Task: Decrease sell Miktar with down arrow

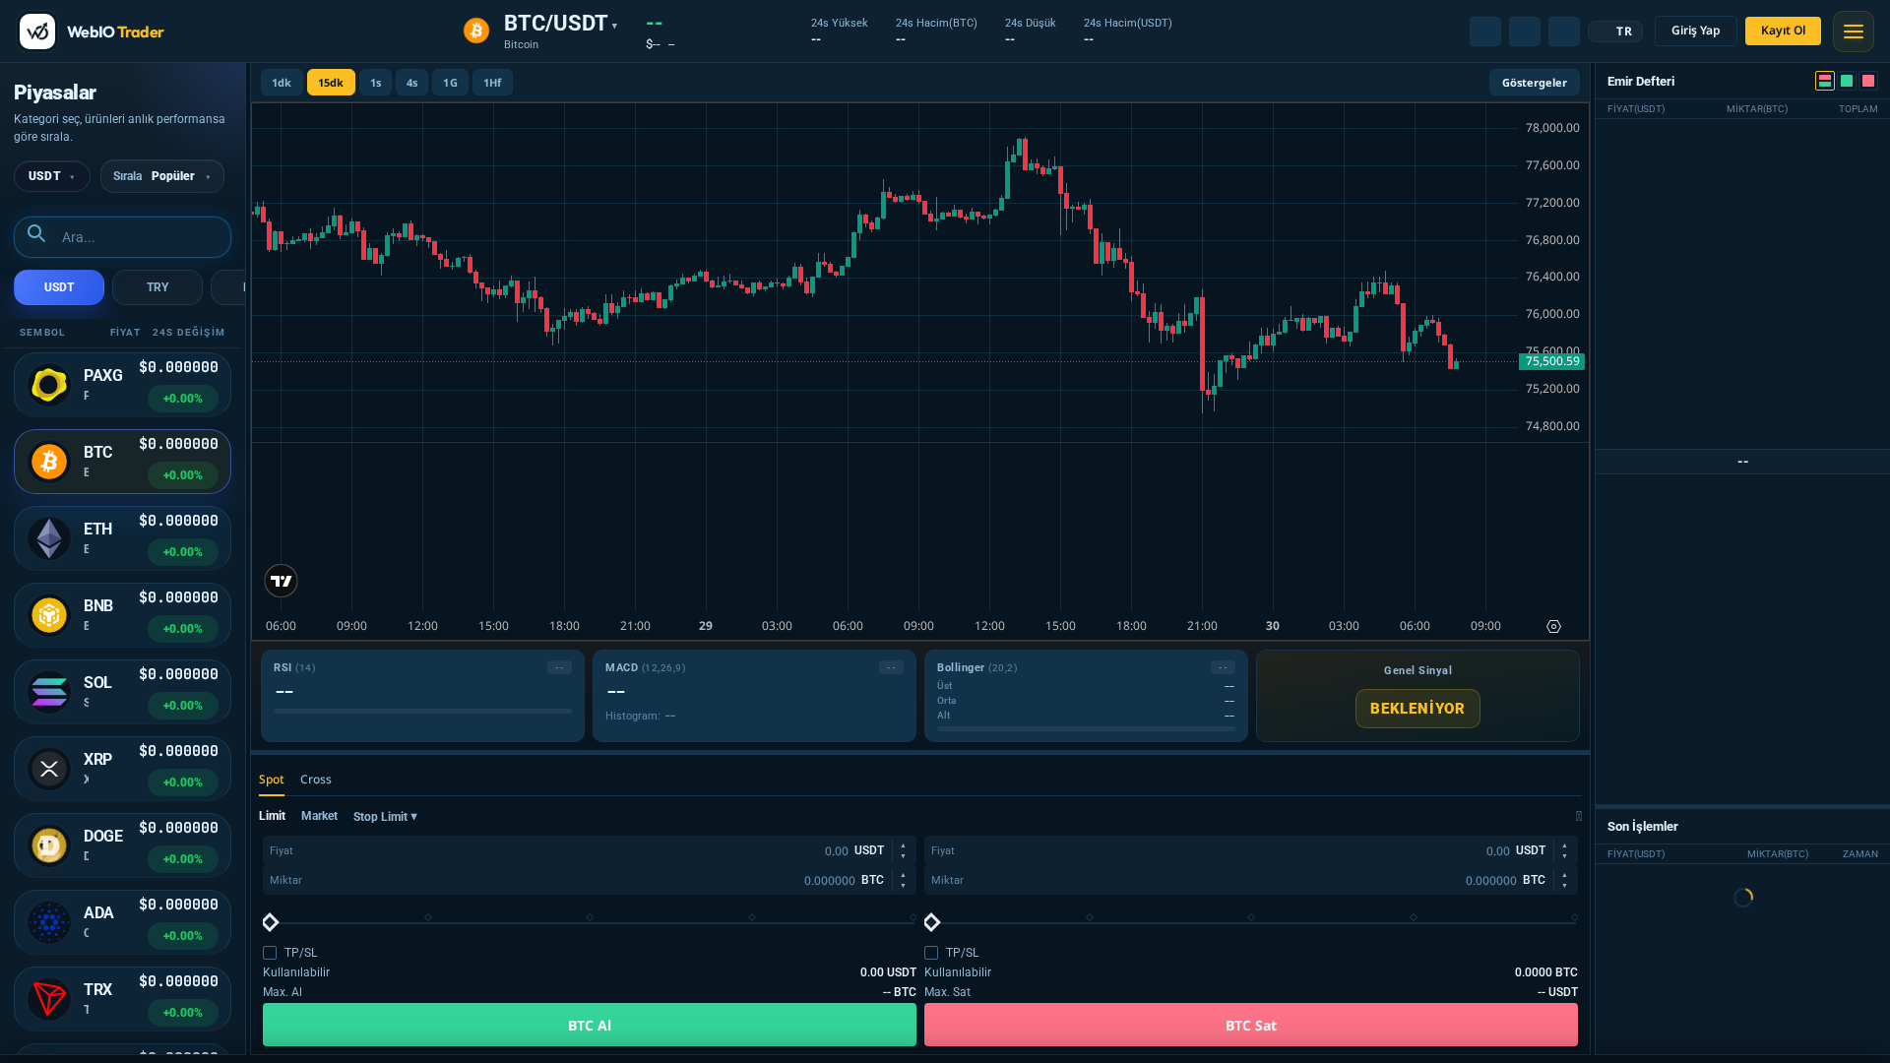Action: pyautogui.click(x=1564, y=885)
